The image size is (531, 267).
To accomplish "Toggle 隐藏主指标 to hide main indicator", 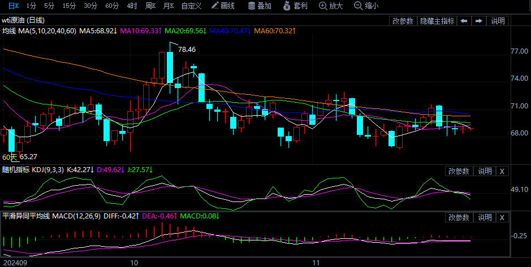I will coord(437,21).
